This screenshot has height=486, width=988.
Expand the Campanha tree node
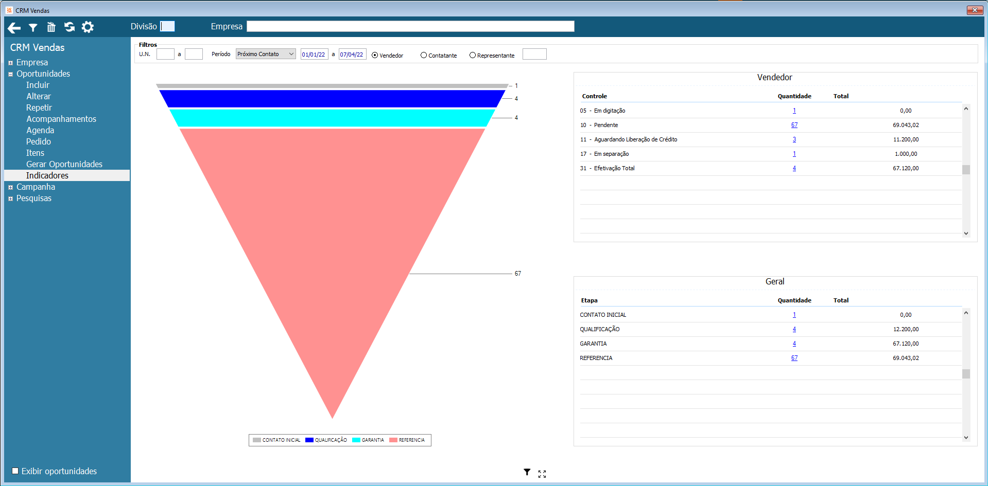coord(10,187)
